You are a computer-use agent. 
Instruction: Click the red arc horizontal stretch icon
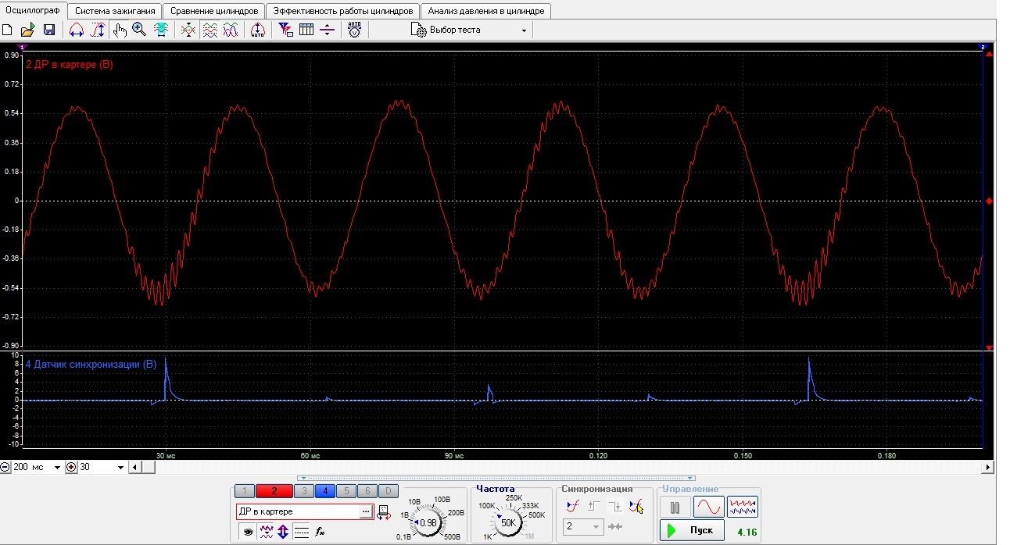point(77,30)
